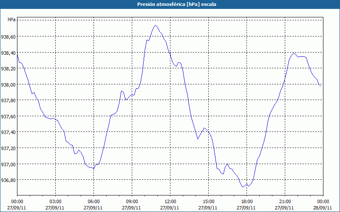Click the 06:00 time axis label
Screen dimensions: 340x212
[x=93, y=202]
